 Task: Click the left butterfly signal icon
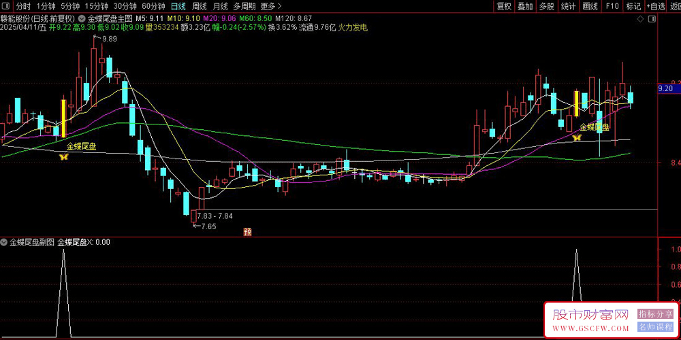click(x=64, y=157)
